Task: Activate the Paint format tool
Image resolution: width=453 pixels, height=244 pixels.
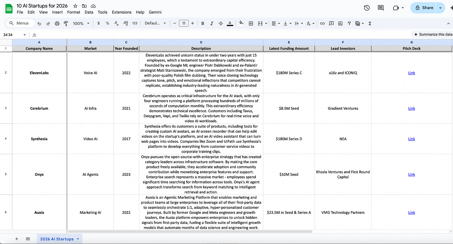Action: [x=66, y=23]
